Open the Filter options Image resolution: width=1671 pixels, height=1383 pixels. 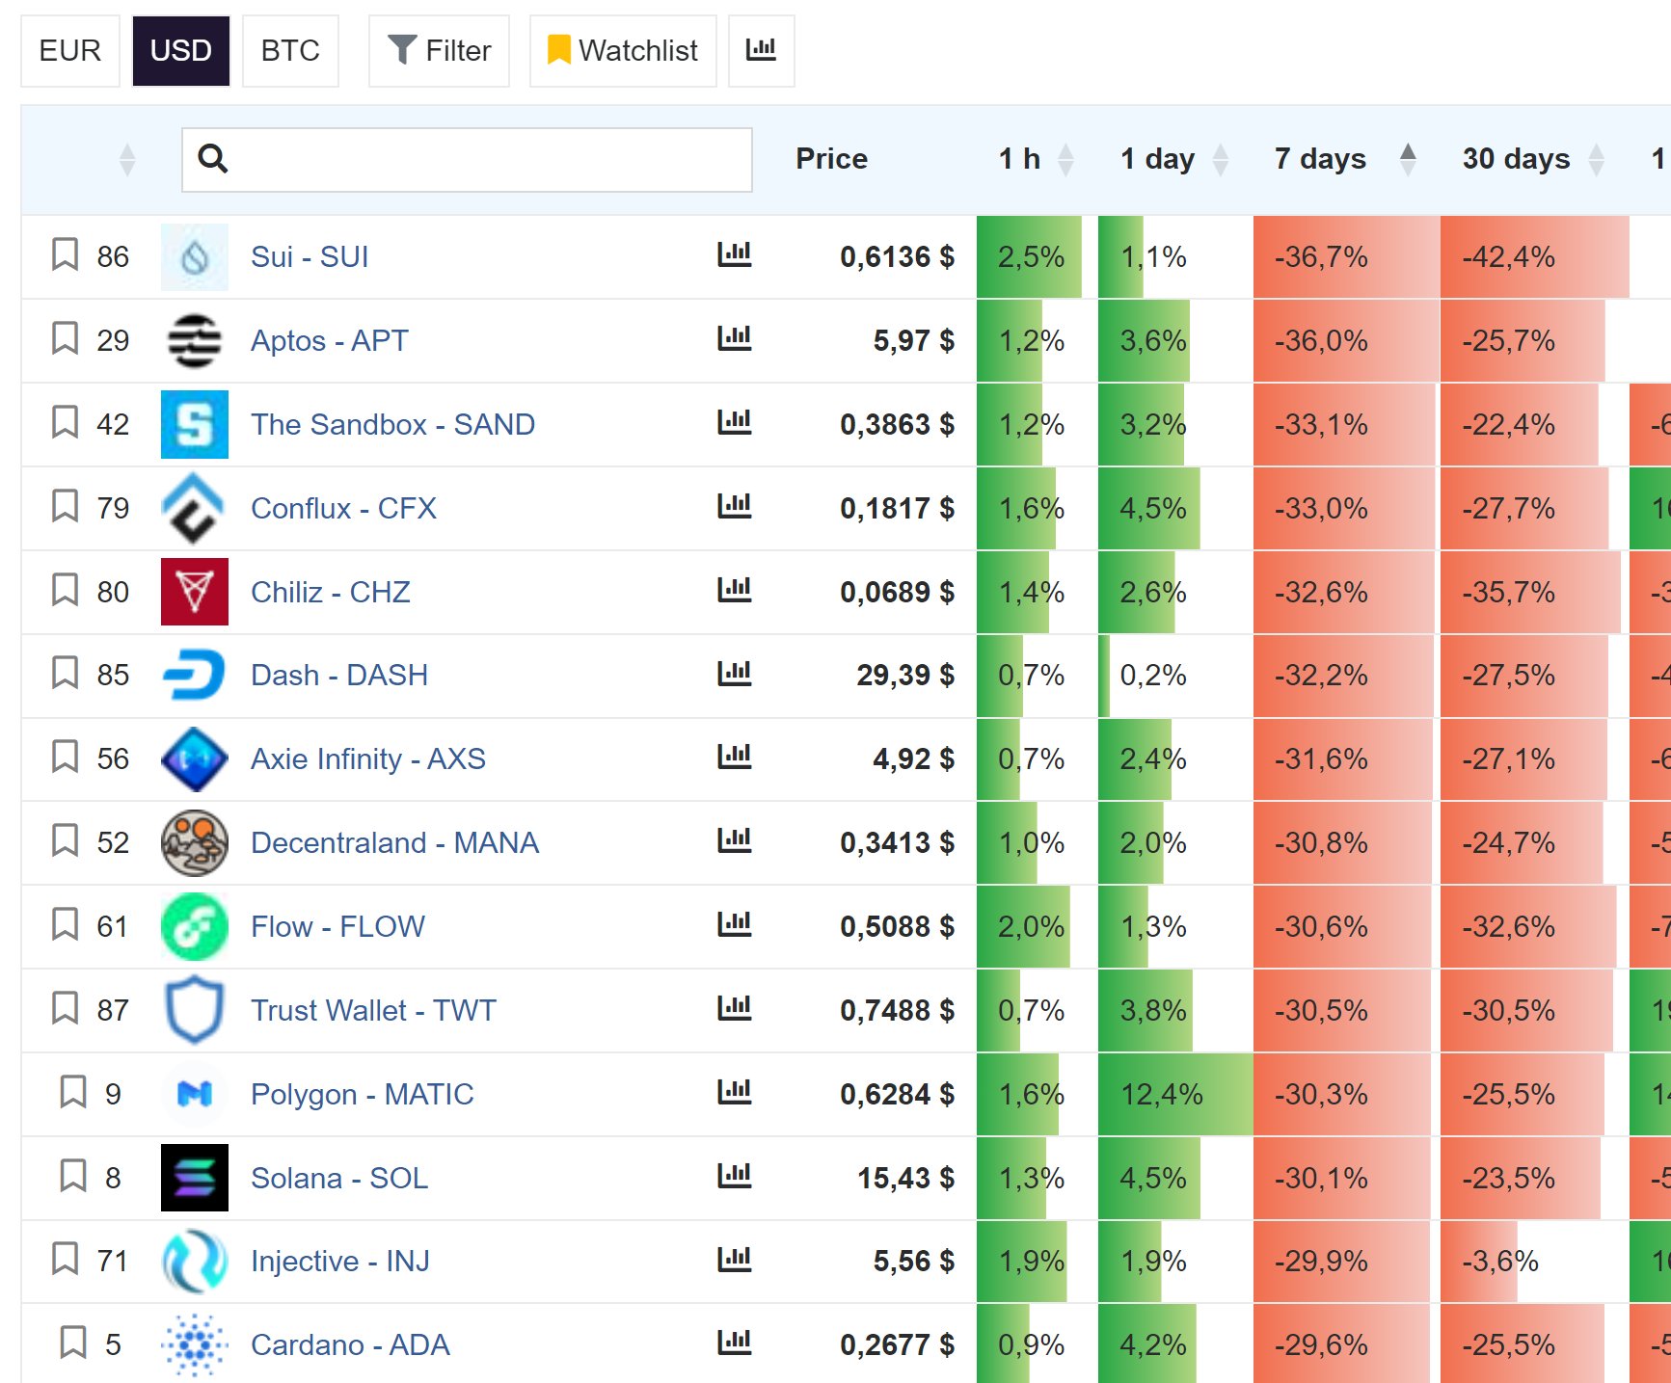click(439, 50)
